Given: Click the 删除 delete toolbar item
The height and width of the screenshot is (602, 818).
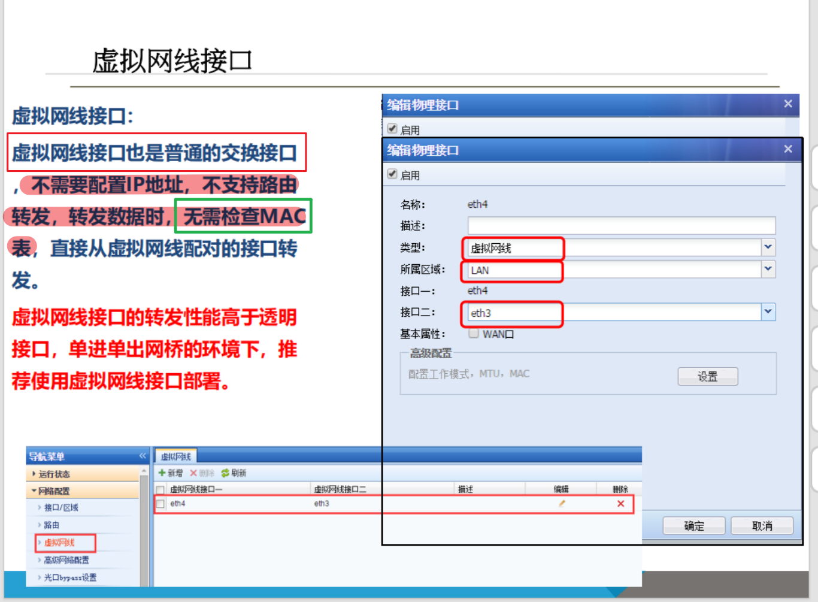Looking at the screenshot, I should (202, 473).
